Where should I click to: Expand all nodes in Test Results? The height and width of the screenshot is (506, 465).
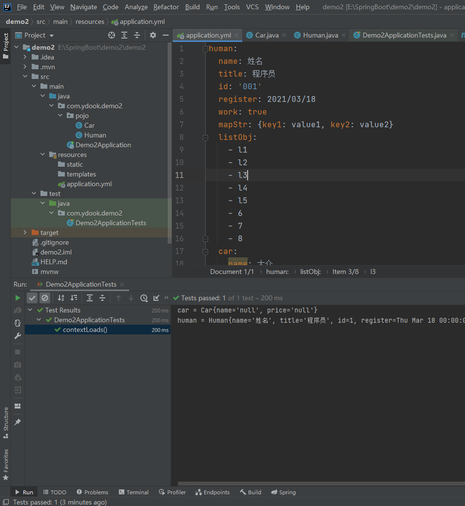pos(91,298)
